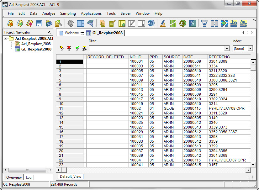259x190 pixels.
Task: Click the edit note pencil toolbar icon
Action: pos(112,23)
